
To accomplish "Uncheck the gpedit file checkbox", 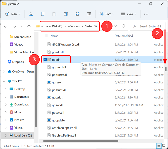I will pos(45,60).
